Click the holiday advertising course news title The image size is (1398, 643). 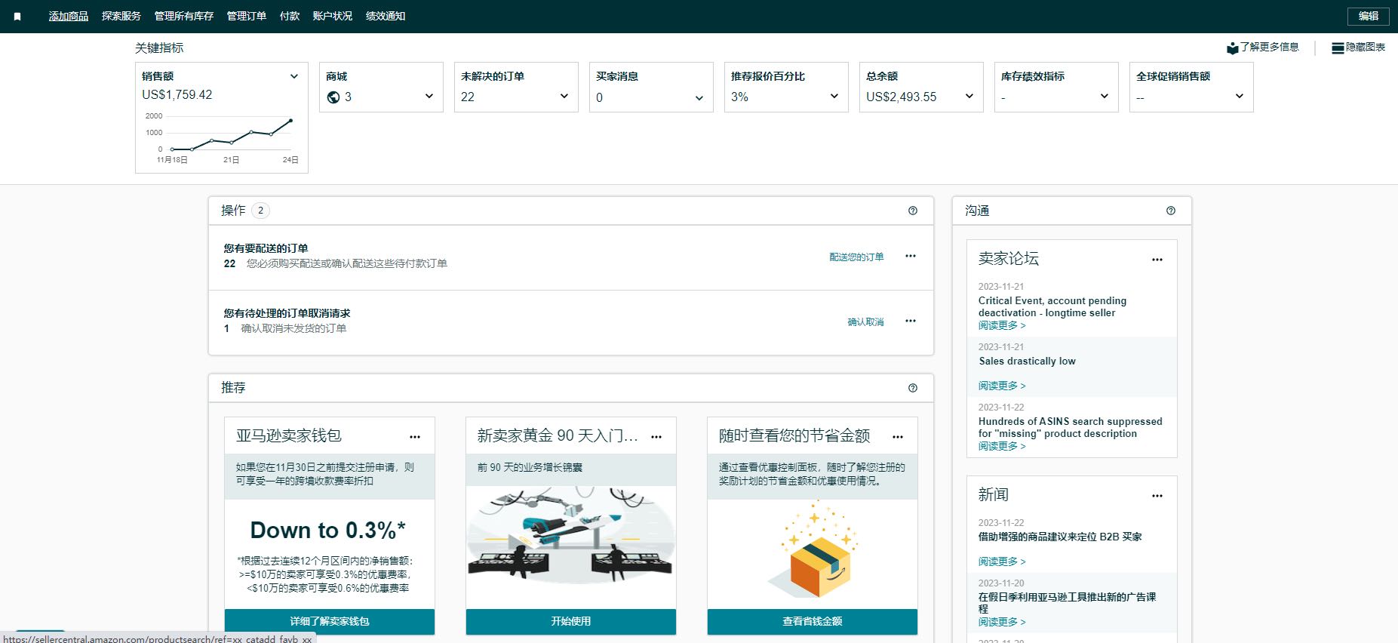pos(1068,603)
